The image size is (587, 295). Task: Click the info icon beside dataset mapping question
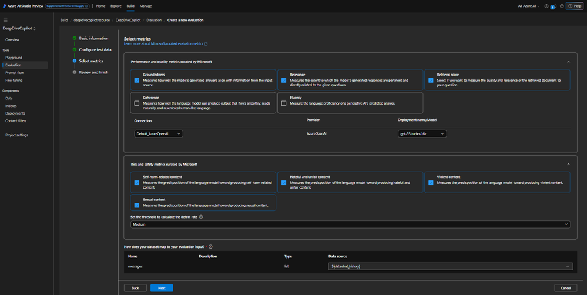coord(210,247)
